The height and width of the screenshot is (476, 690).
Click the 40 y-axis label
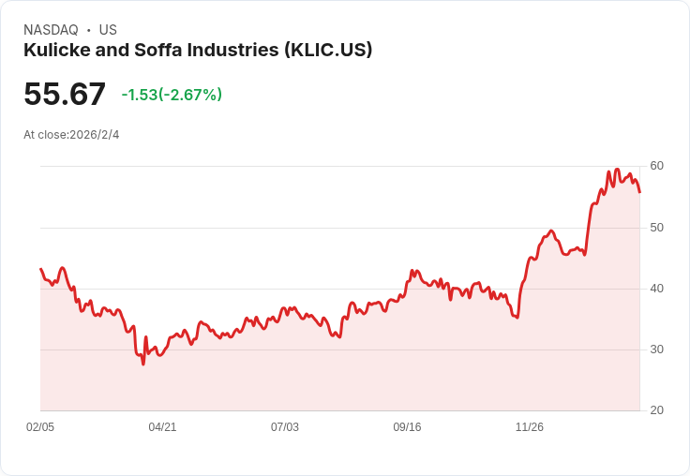[x=656, y=289]
